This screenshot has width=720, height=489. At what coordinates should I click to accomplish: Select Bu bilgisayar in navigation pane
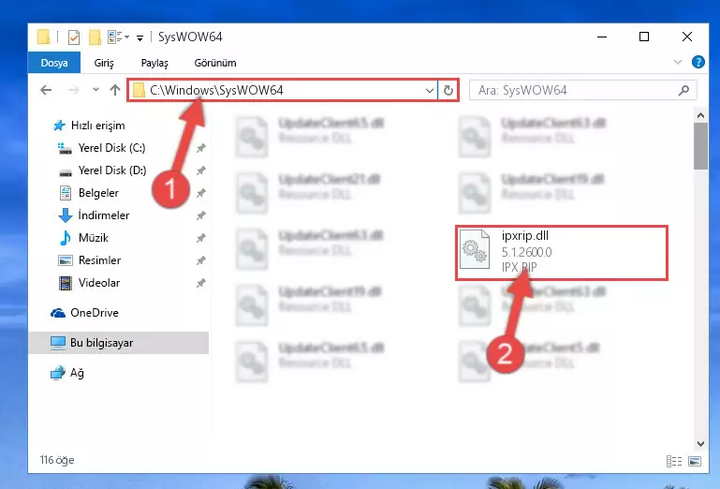click(119, 343)
